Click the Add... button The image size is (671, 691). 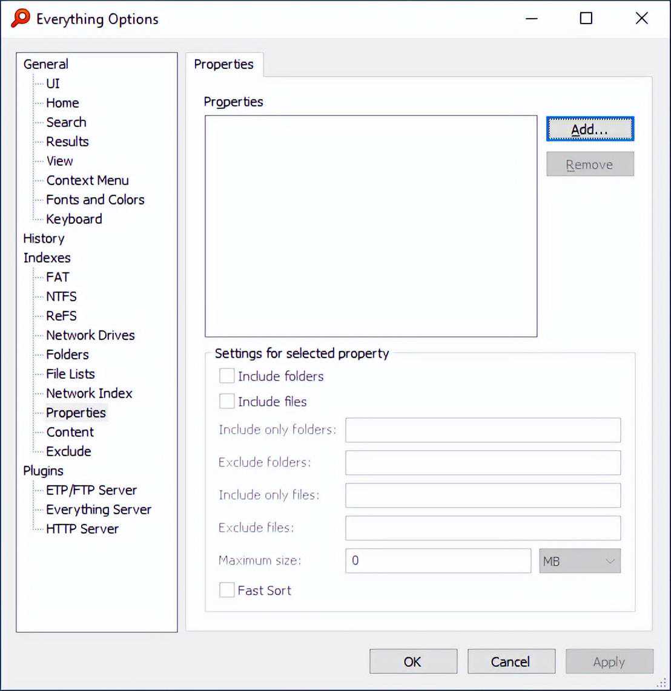(589, 129)
